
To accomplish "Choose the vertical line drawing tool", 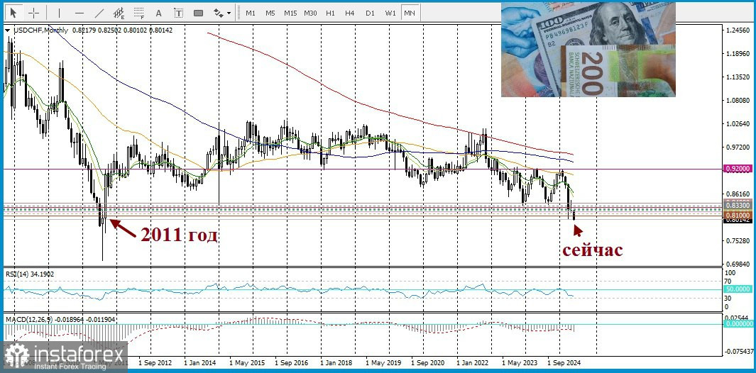I will coord(60,13).
